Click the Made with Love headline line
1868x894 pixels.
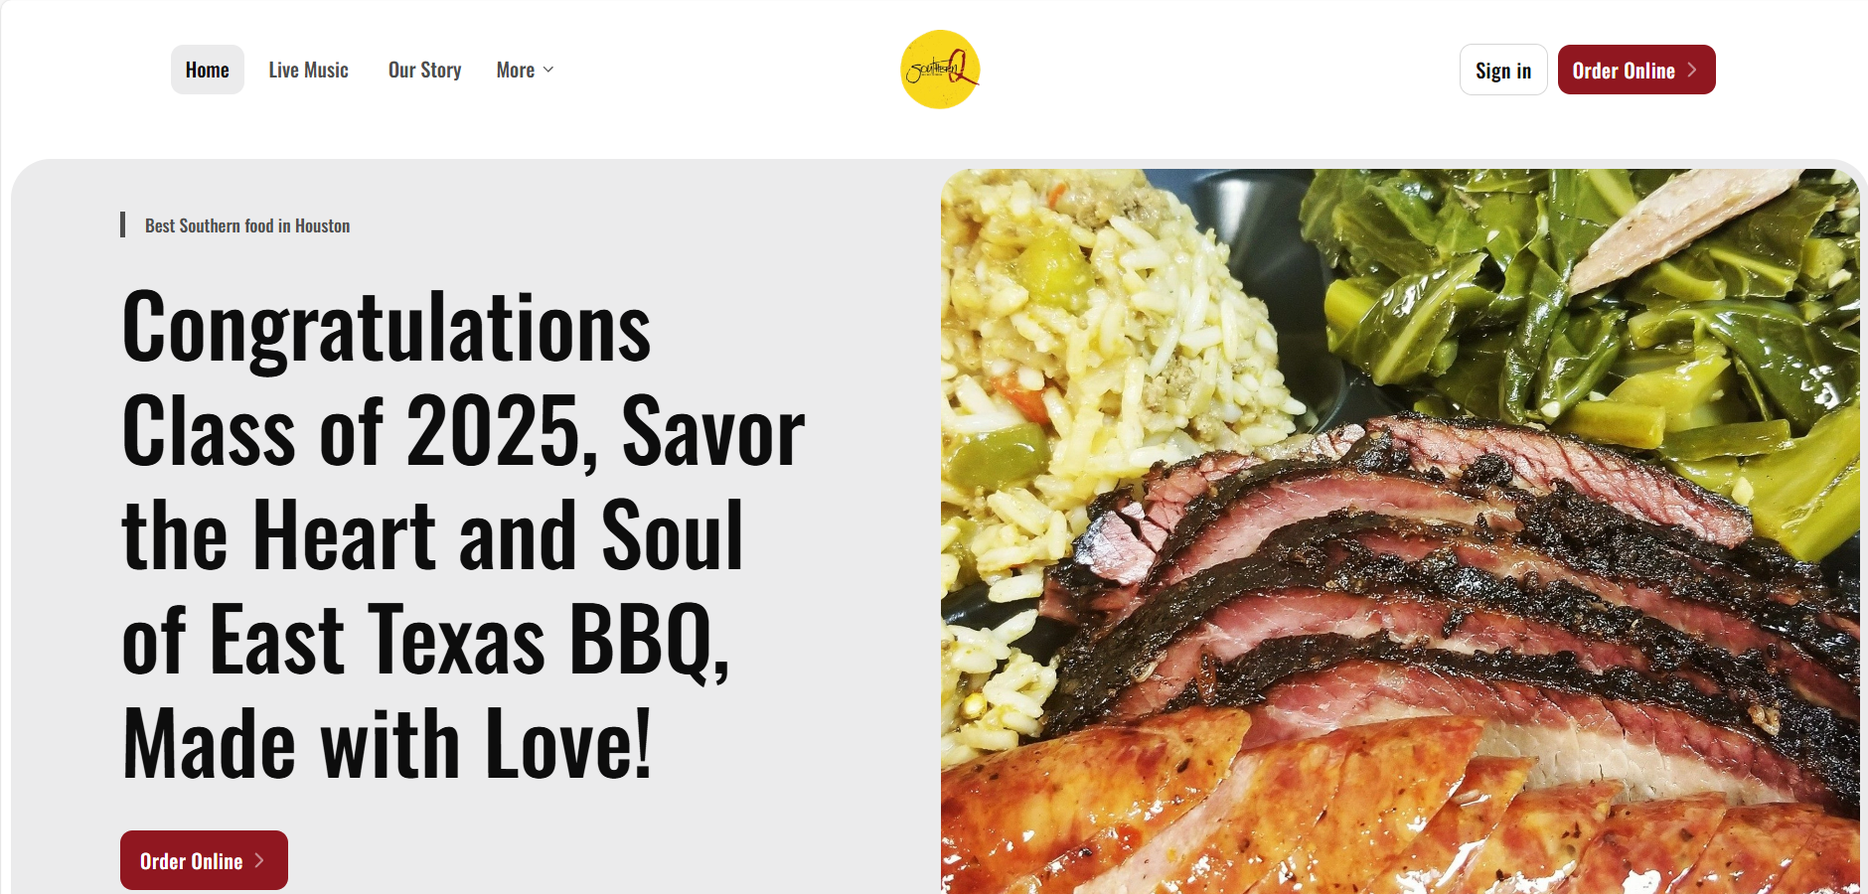tap(387, 743)
